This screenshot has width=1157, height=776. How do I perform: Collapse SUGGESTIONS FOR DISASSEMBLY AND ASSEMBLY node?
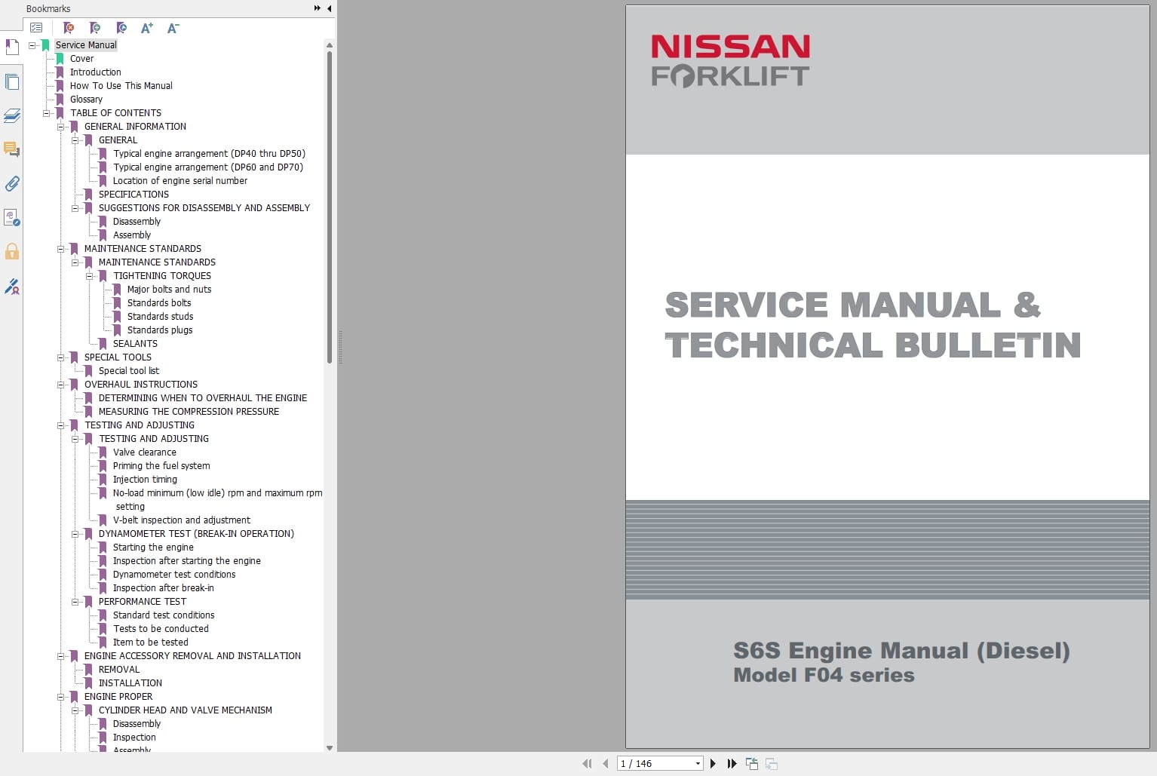[75, 208]
